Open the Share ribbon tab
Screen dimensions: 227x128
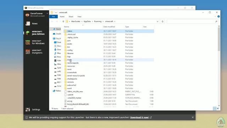coord(71,17)
